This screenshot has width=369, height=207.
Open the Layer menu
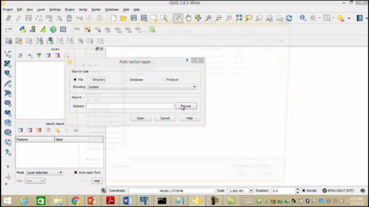point(41,10)
